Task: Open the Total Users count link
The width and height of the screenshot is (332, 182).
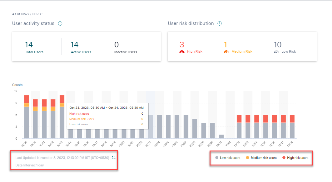Action: (x=29, y=45)
